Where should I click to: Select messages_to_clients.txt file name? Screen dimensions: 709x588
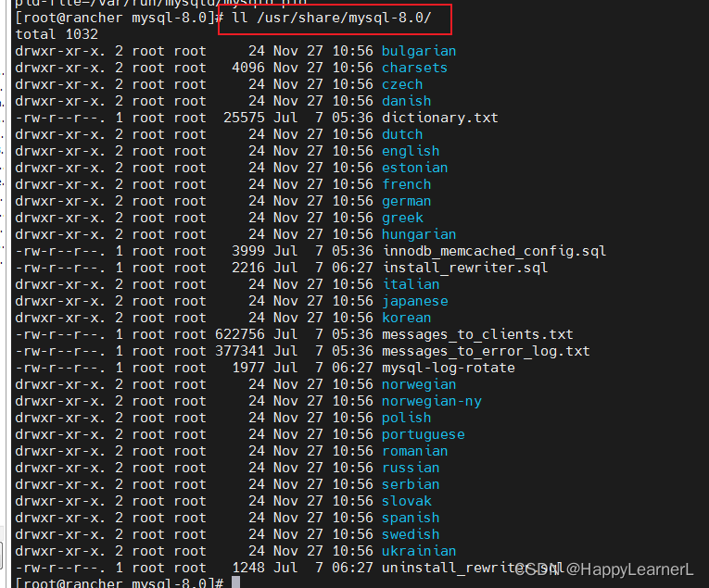point(477,334)
